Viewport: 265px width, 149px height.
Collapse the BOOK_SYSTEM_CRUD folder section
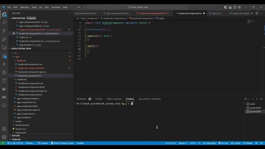coord(10,49)
